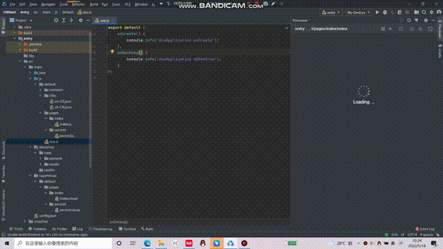
Task: Expand the java folder
Action: 30,73
